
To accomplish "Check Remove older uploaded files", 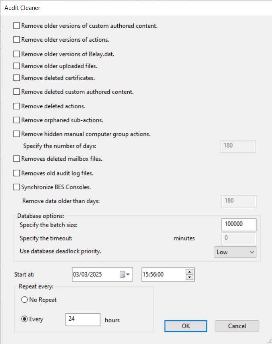I will click(x=16, y=66).
